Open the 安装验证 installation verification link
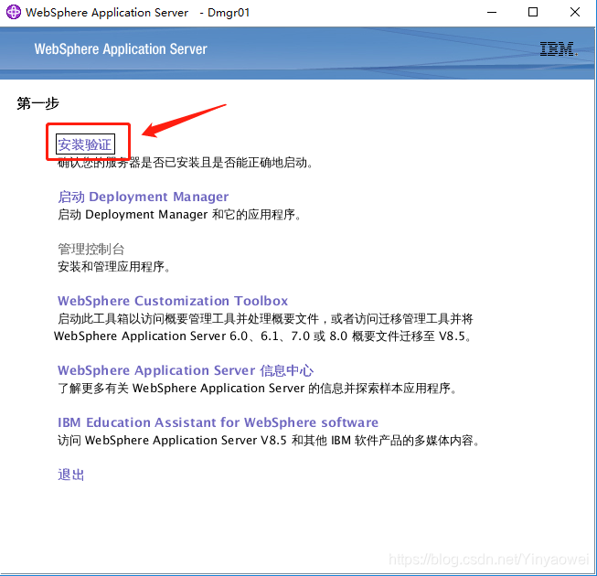597x576 pixels. click(84, 144)
